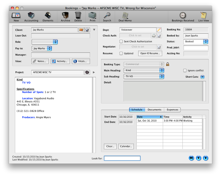221x176 pixels.
Task: Go to the previous record arrow
Action: tap(198, 158)
